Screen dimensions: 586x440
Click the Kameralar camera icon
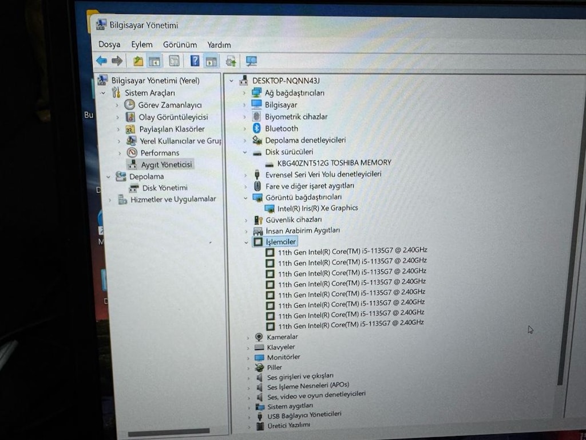[259, 337]
